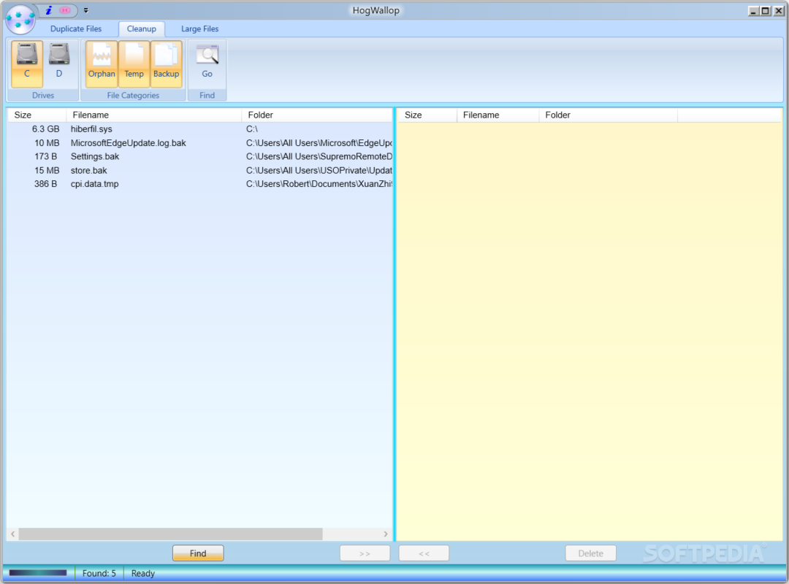Screen dimensions: 789x584
Task: Select the MicrosoftEdgeUpdate.log.bak file
Action: pyautogui.click(x=129, y=143)
